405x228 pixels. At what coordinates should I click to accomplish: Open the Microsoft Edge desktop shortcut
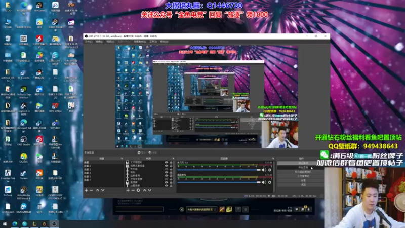click(23, 125)
